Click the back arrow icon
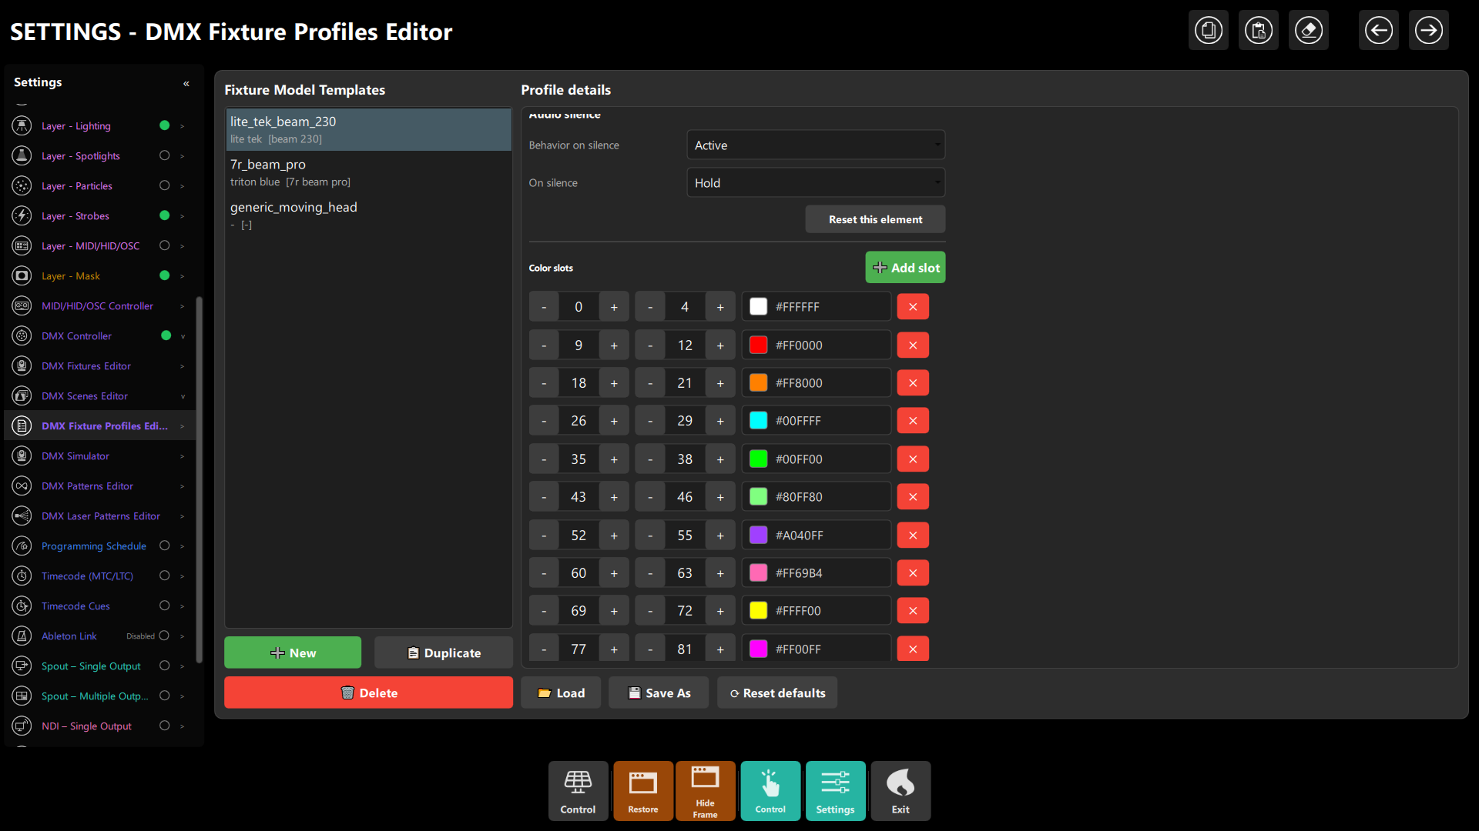This screenshot has height=831, width=1479. [1379, 31]
